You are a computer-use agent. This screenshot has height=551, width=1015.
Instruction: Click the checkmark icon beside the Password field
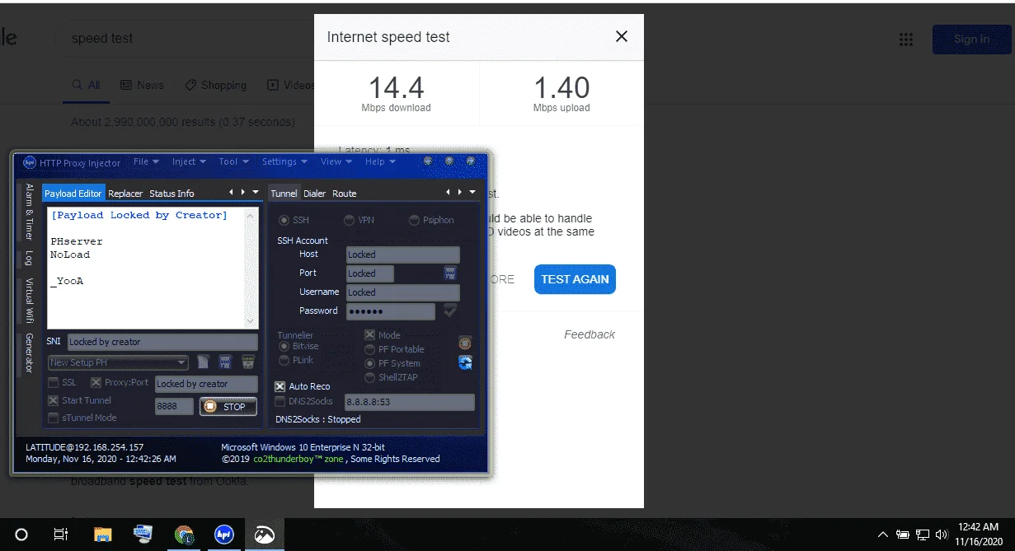click(450, 311)
